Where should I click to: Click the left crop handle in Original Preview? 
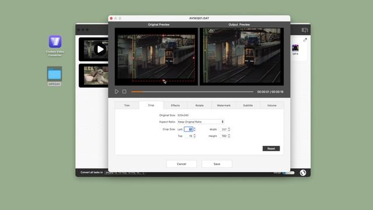click(x=133, y=58)
